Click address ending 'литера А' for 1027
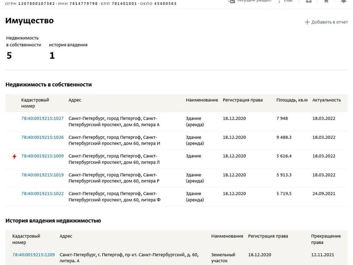Viewport: 353px width, 265px height. coord(114,122)
